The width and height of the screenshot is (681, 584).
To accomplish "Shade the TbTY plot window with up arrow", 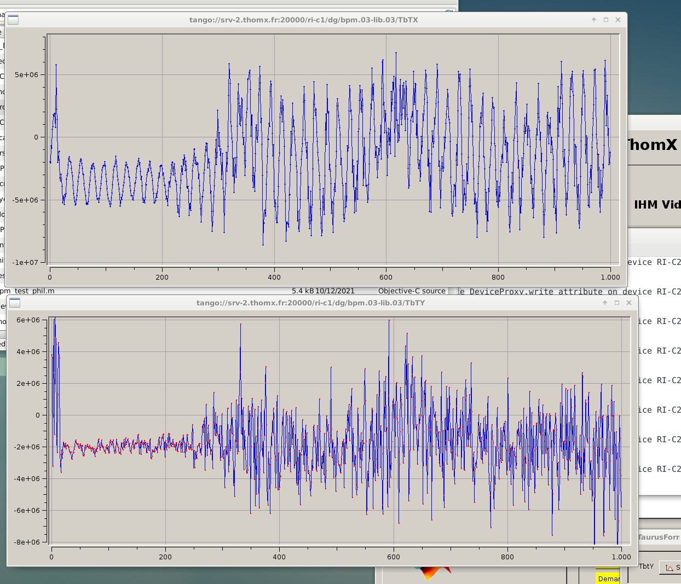I will (x=605, y=303).
